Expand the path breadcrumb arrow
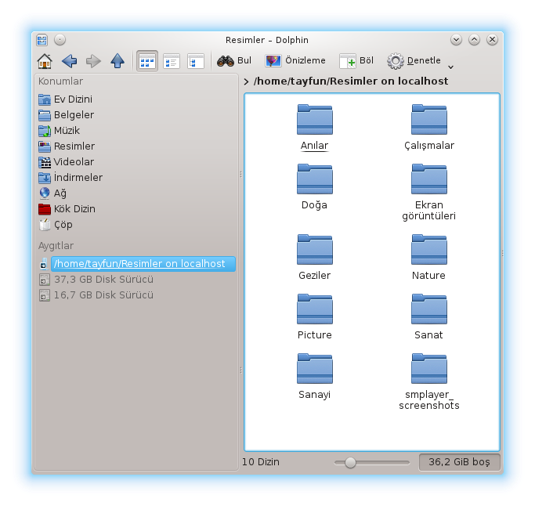Screen dimensions: 535x506 tap(246, 81)
